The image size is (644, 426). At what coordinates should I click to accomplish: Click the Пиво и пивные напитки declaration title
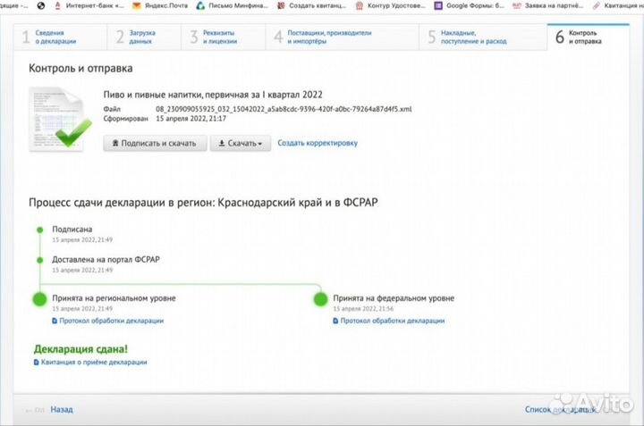pyautogui.click(x=213, y=95)
